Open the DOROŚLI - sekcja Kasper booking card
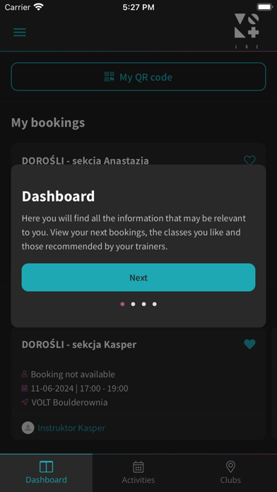This screenshot has height=492, width=277. (x=138, y=384)
